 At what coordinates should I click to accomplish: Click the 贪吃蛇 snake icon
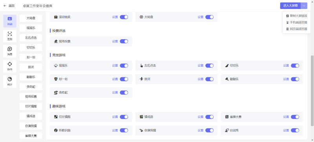(x=56, y=93)
